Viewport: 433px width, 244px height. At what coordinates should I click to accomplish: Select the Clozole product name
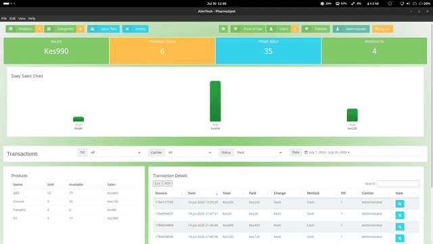(x=18, y=201)
